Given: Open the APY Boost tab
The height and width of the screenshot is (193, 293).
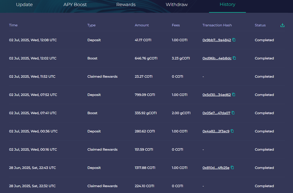Looking at the screenshot, I should (75, 5).
